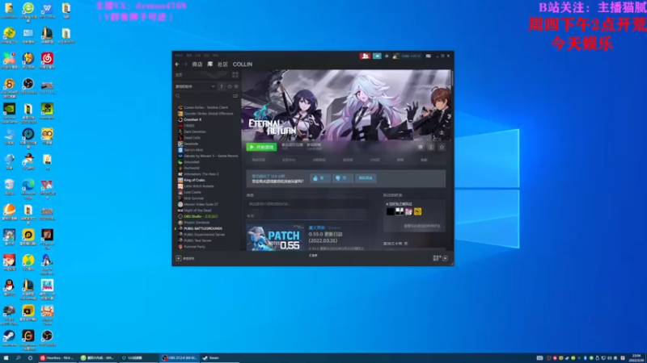Switch to Big Picture mode icon

[429, 56]
